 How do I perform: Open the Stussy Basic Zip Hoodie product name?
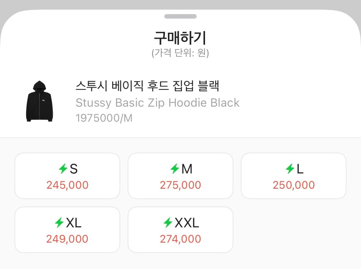click(x=157, y=103)
